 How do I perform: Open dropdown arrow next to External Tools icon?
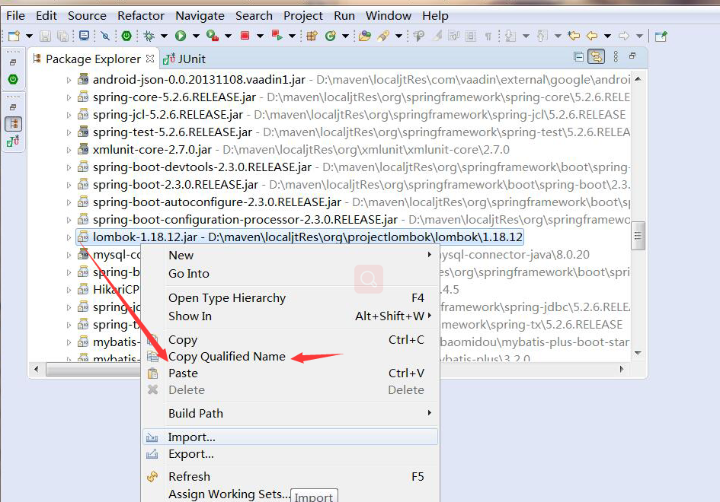pos(228,36)
